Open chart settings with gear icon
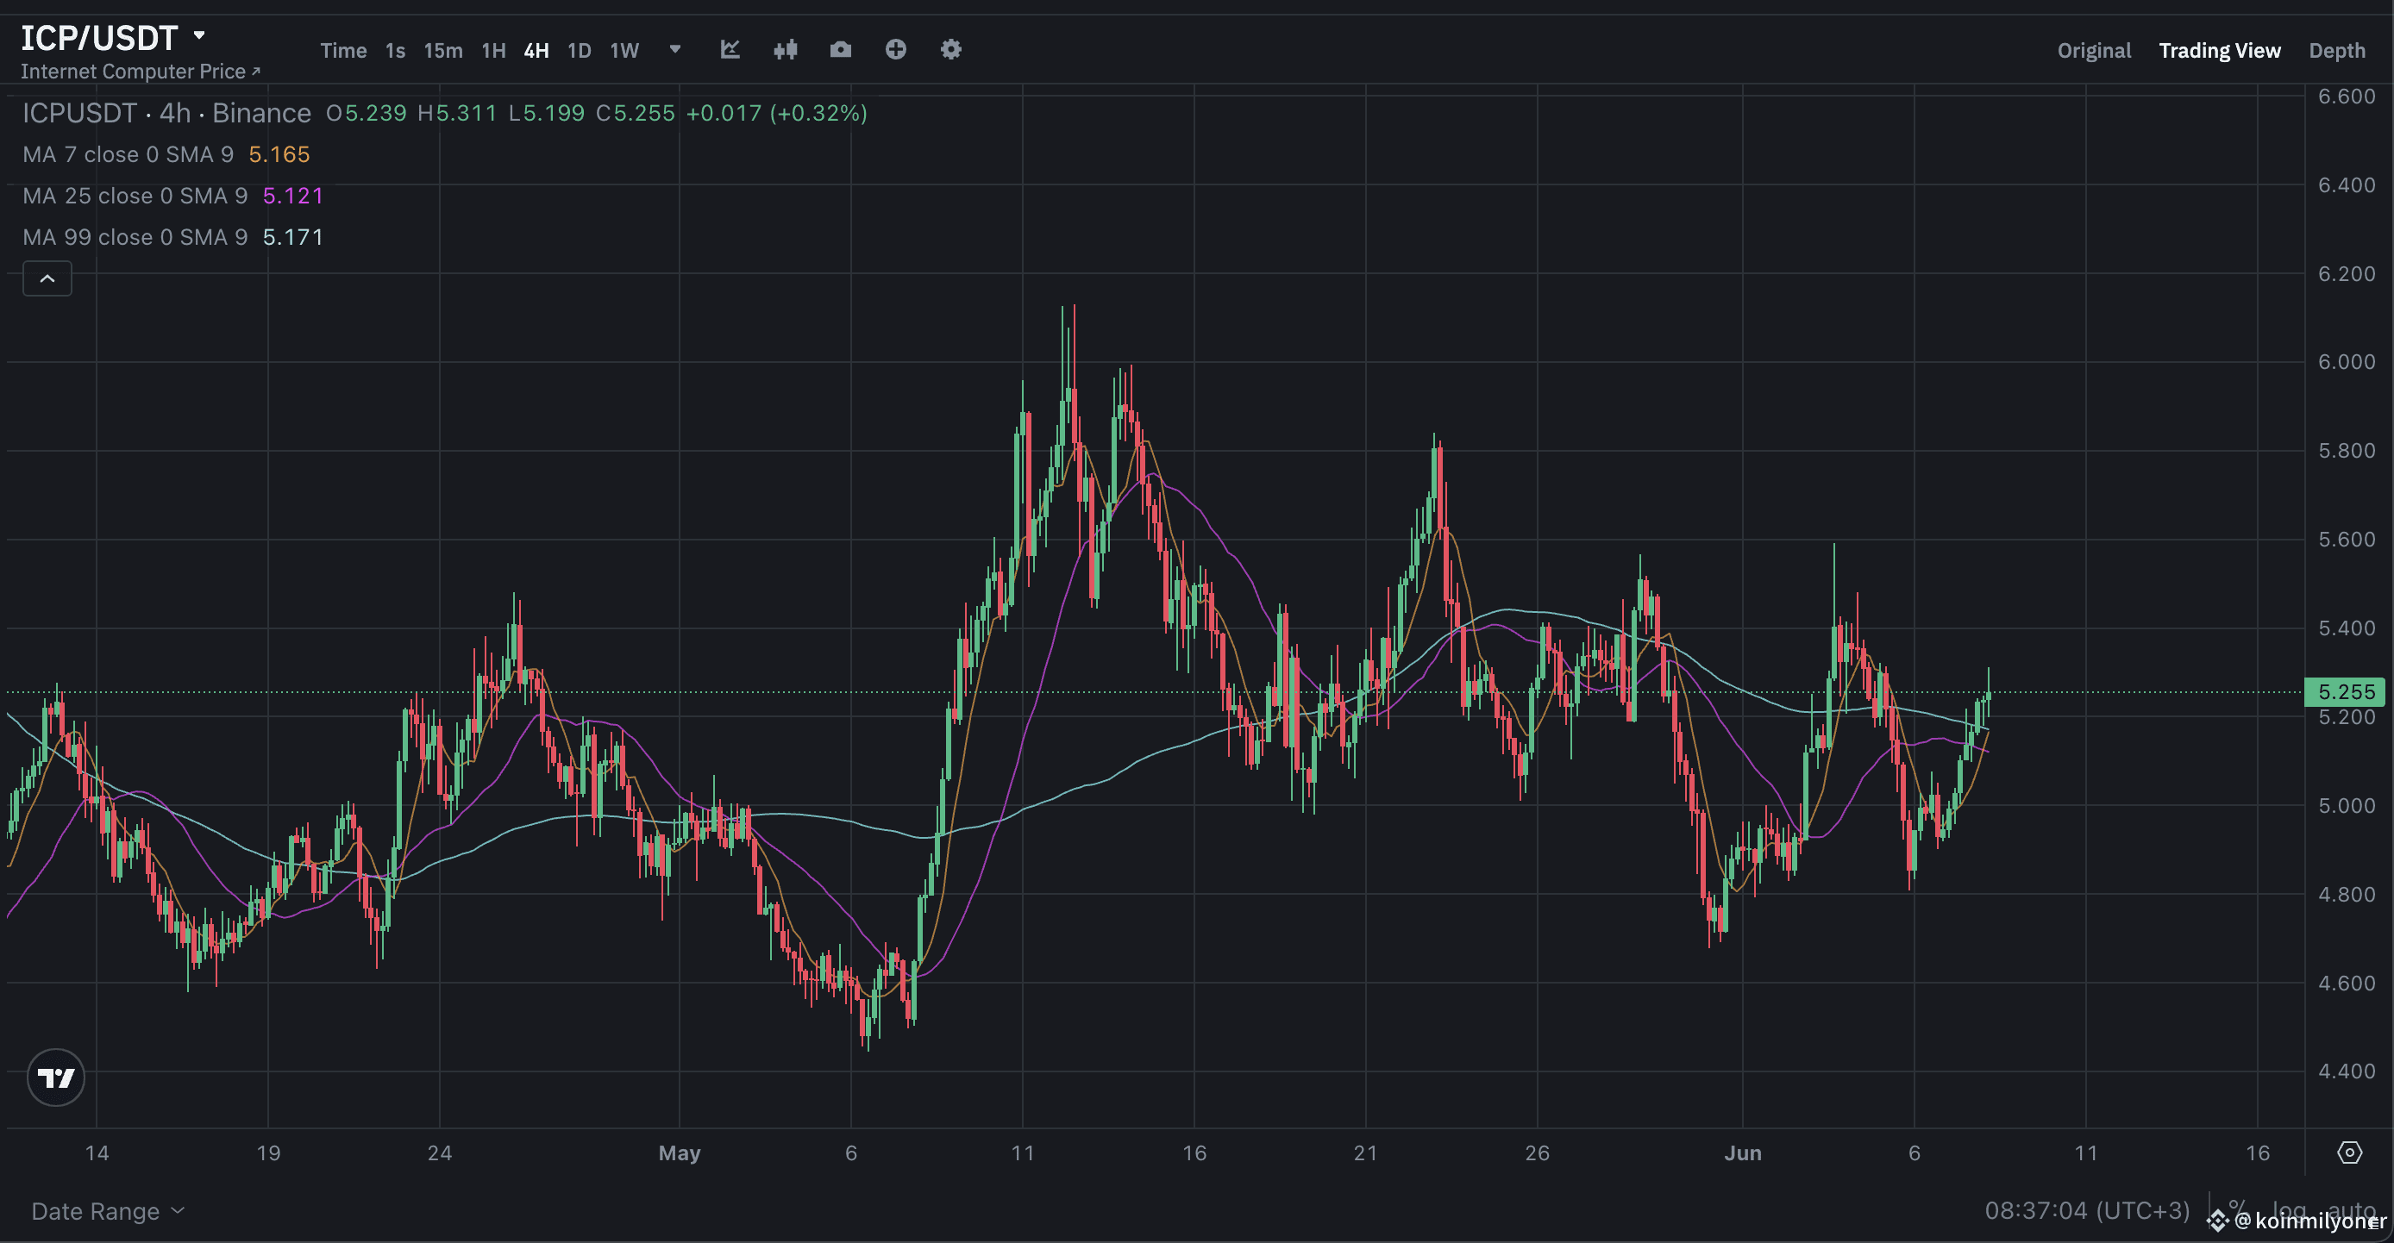 pos(950,50)
